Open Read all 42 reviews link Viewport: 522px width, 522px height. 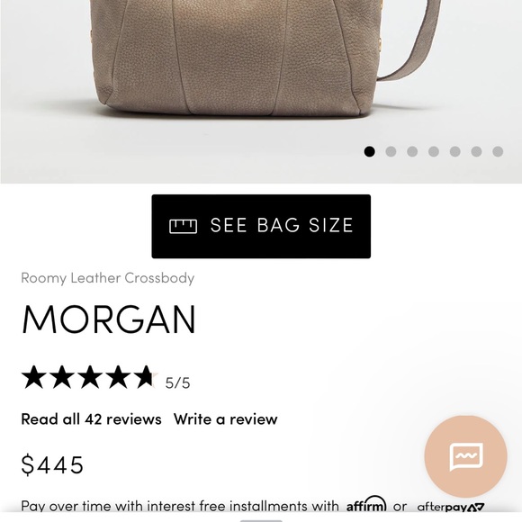91,418
